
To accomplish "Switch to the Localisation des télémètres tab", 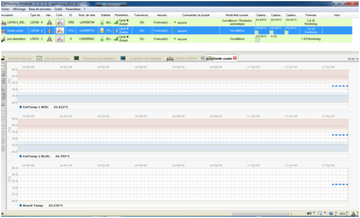I will (x=146, y=59).
